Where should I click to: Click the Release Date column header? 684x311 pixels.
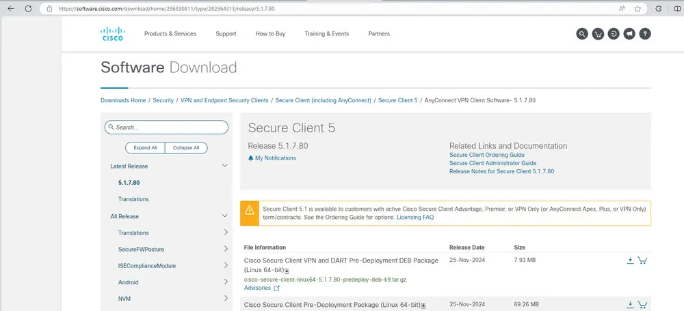click(466, 247)
